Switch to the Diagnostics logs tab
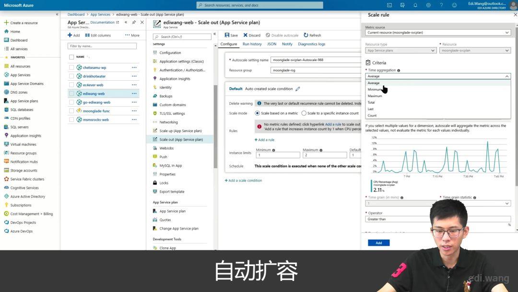This screenshot has width=518, height=292. click(312, 44)
